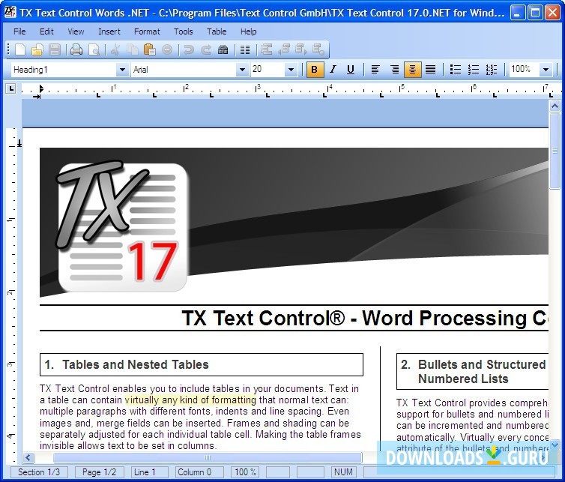Save the document via floppy icon
Screen dimensions: 565x482
pos(55,49)
